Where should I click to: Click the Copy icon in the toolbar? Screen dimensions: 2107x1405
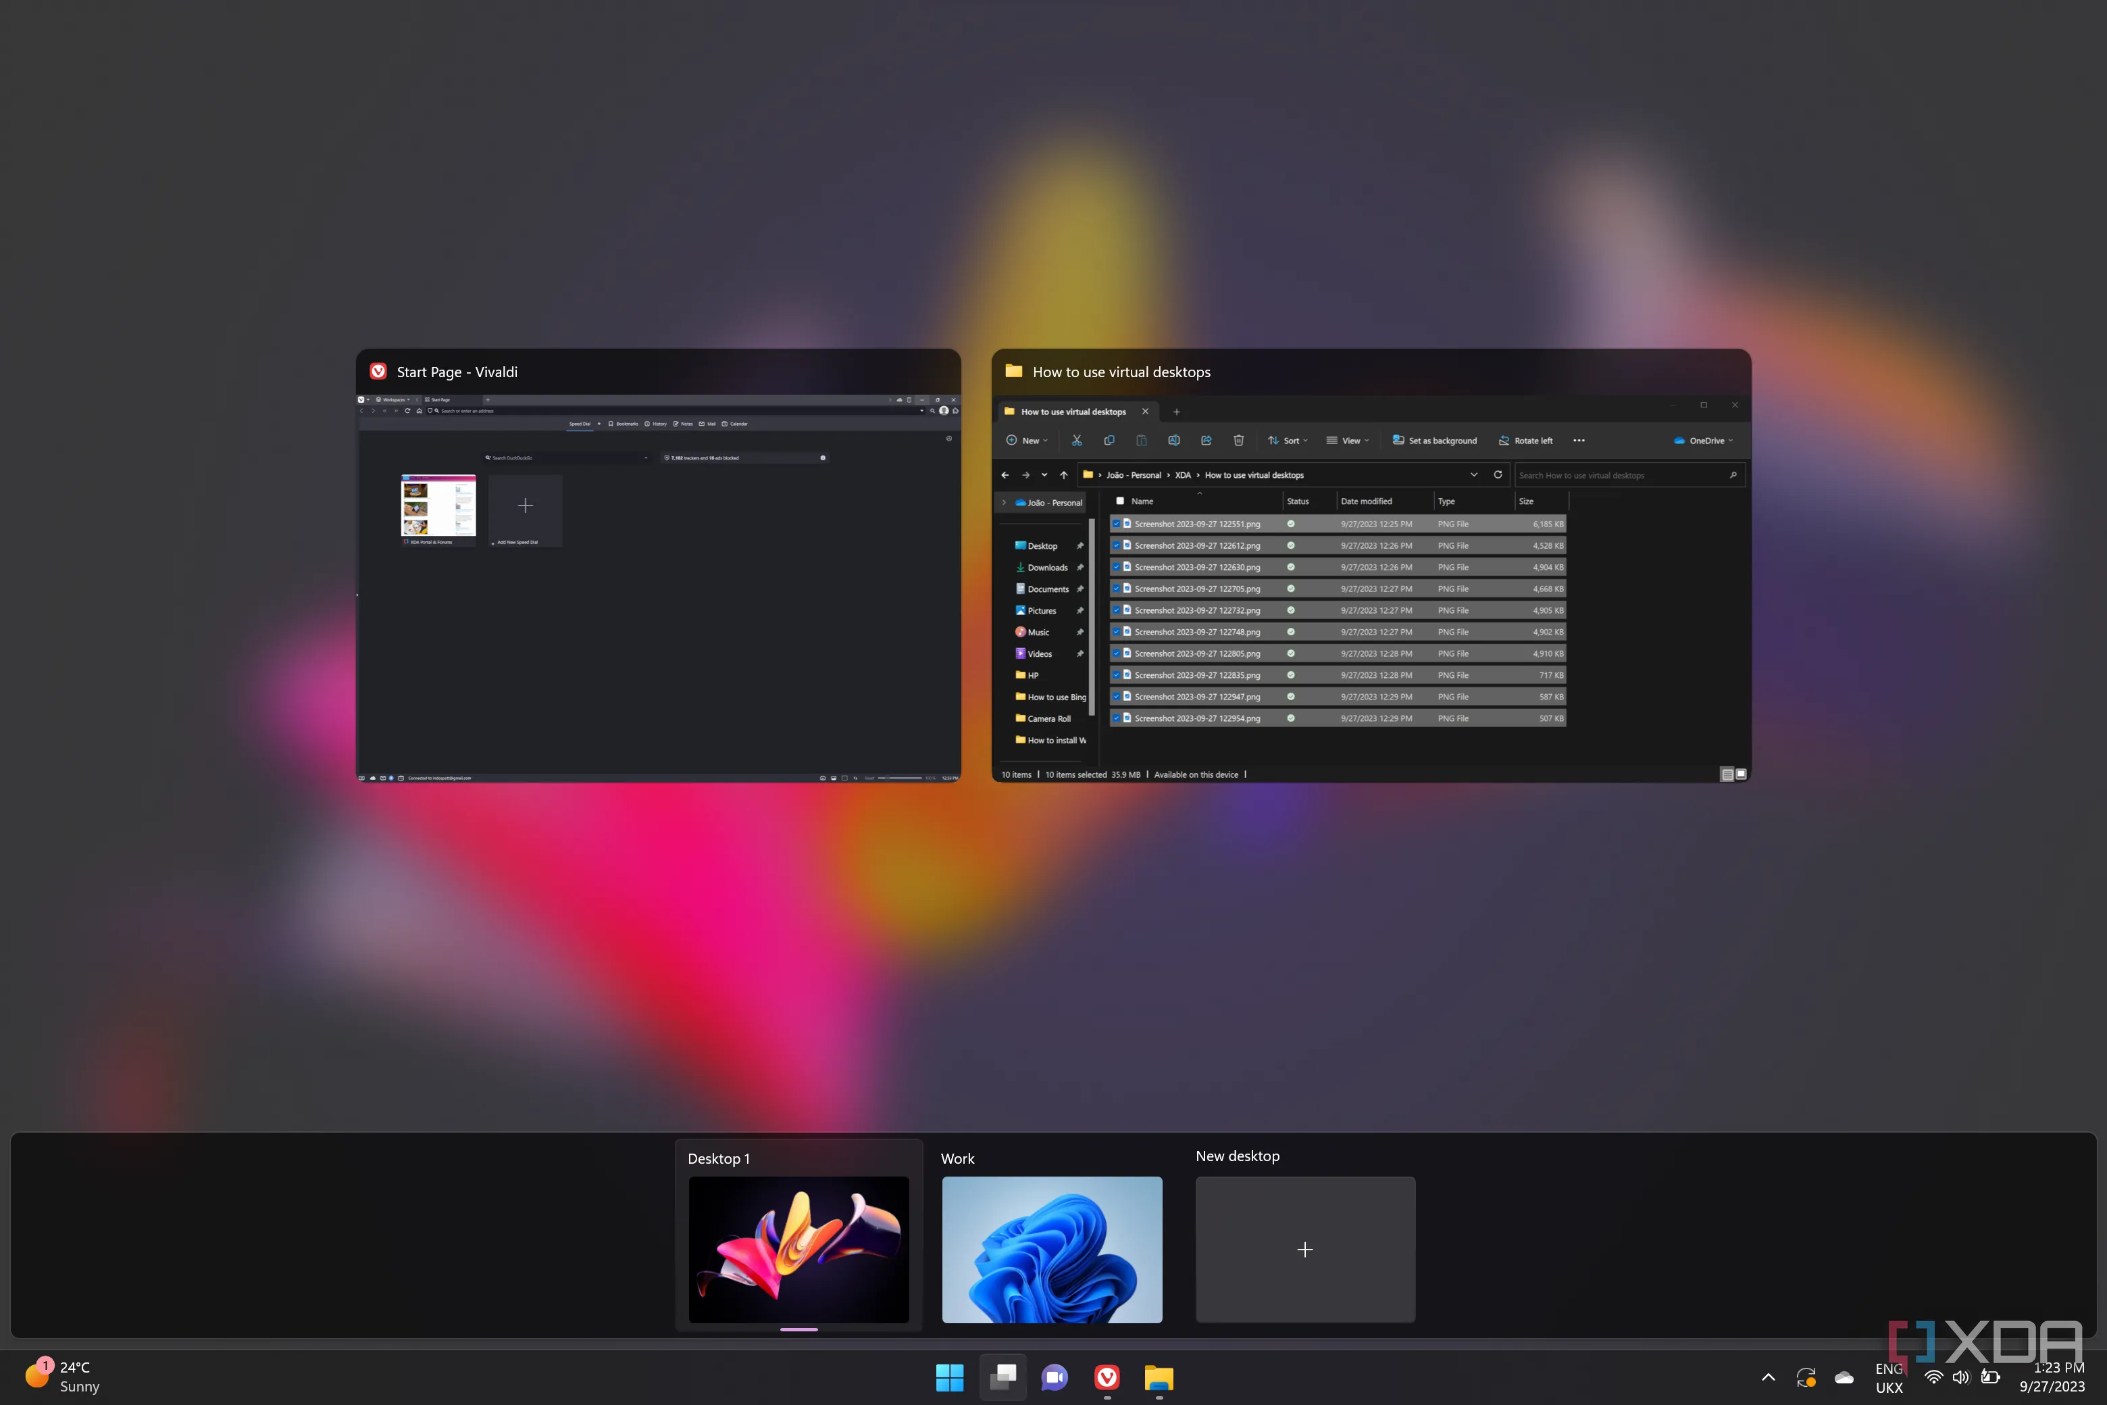pos(1109,440)
